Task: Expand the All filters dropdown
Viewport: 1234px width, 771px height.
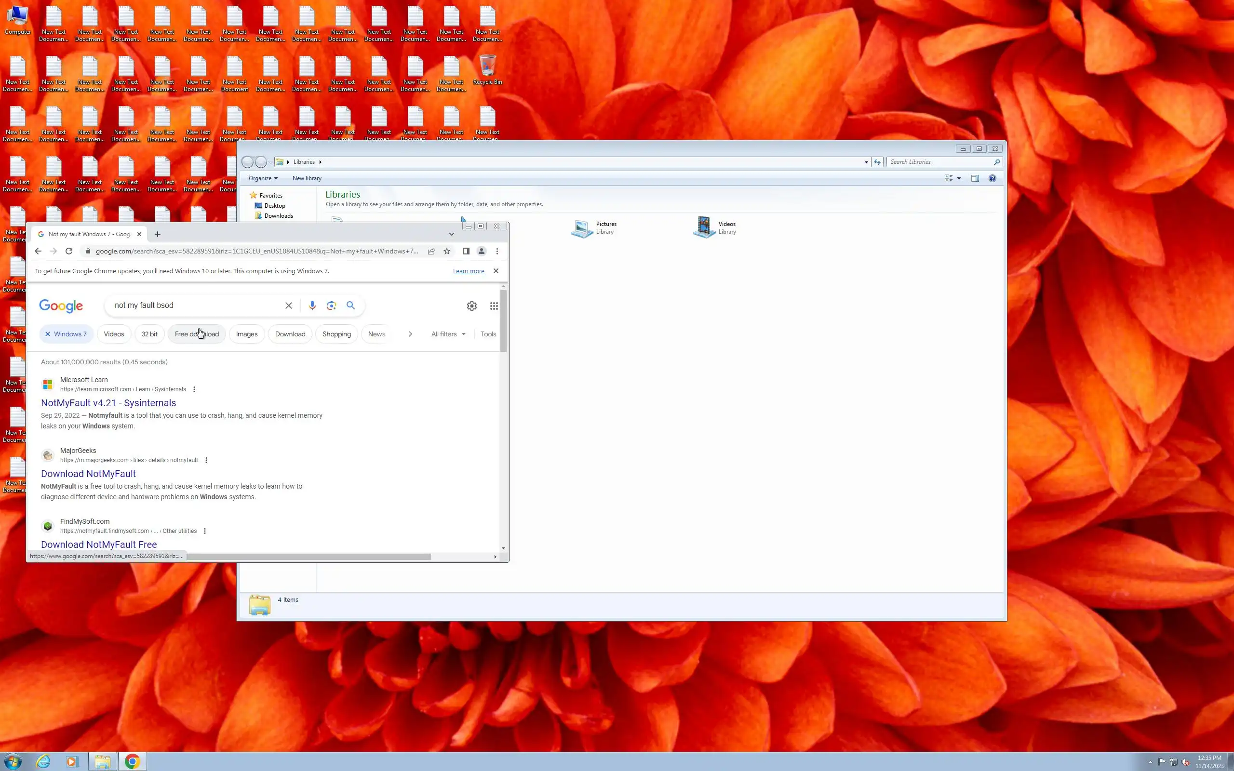Action: 448,334
